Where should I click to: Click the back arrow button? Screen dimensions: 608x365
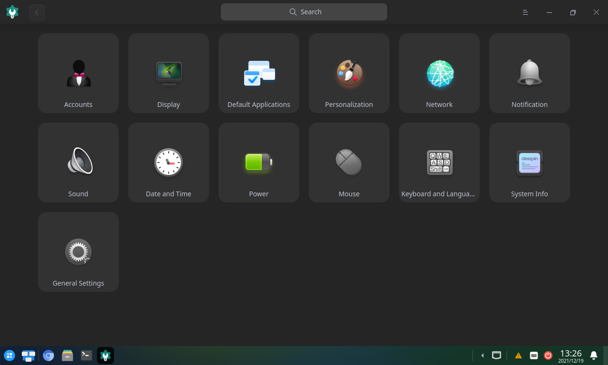(x=37, y=12)
